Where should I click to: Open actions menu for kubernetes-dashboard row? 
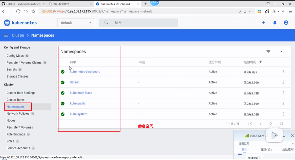pyautogui.click(x=283, y=72)
